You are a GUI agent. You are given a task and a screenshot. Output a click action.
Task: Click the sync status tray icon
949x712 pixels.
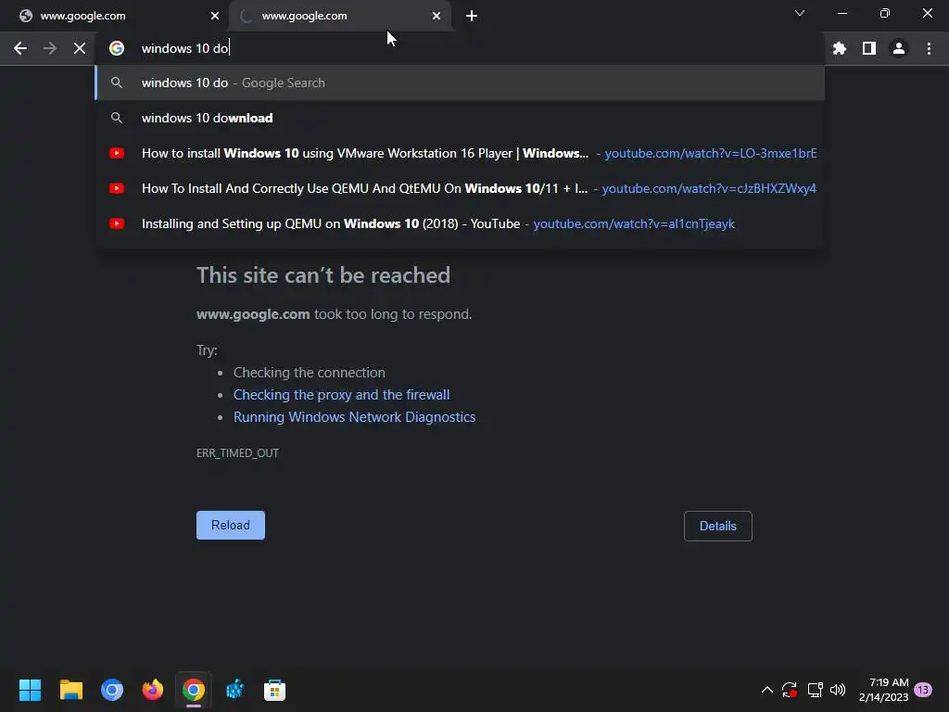[790, 690]
